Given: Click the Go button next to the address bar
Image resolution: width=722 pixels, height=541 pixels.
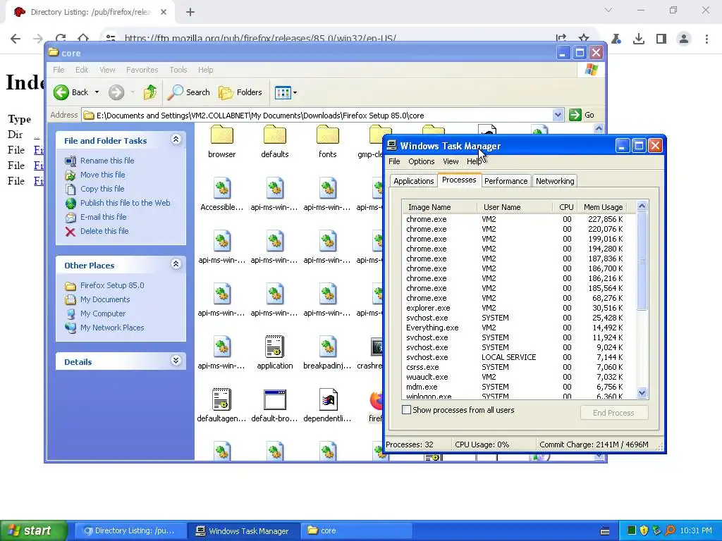Looking at the screenshot, I should (582, 115).
